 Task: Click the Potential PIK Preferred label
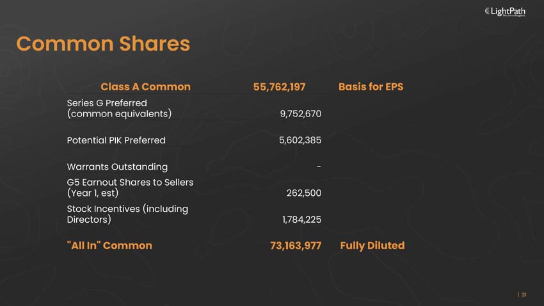tap(116, 140)
